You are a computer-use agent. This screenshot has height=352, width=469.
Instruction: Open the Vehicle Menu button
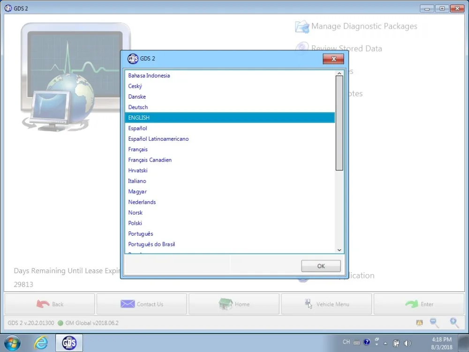click(326, 304)
